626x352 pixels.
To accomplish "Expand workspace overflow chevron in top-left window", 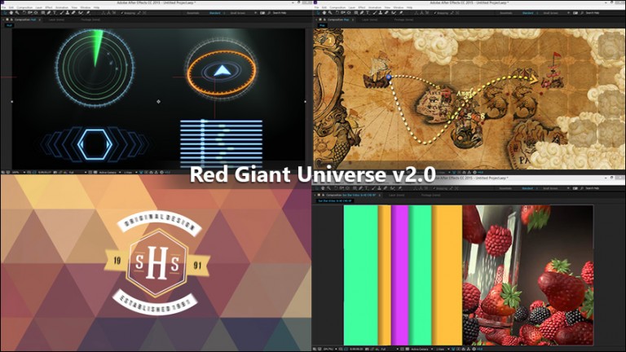I will [x=255, y=13].
